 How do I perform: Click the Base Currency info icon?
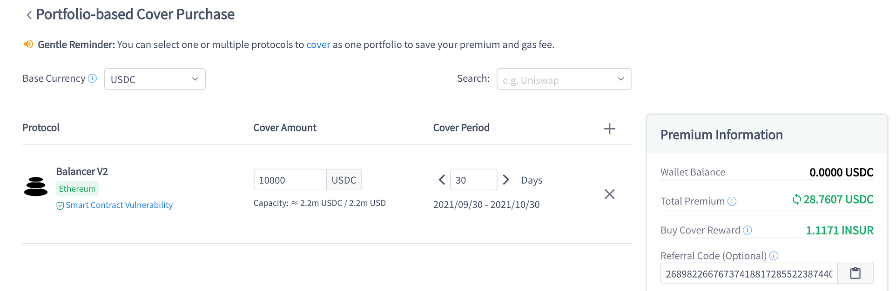pos(93,78)
